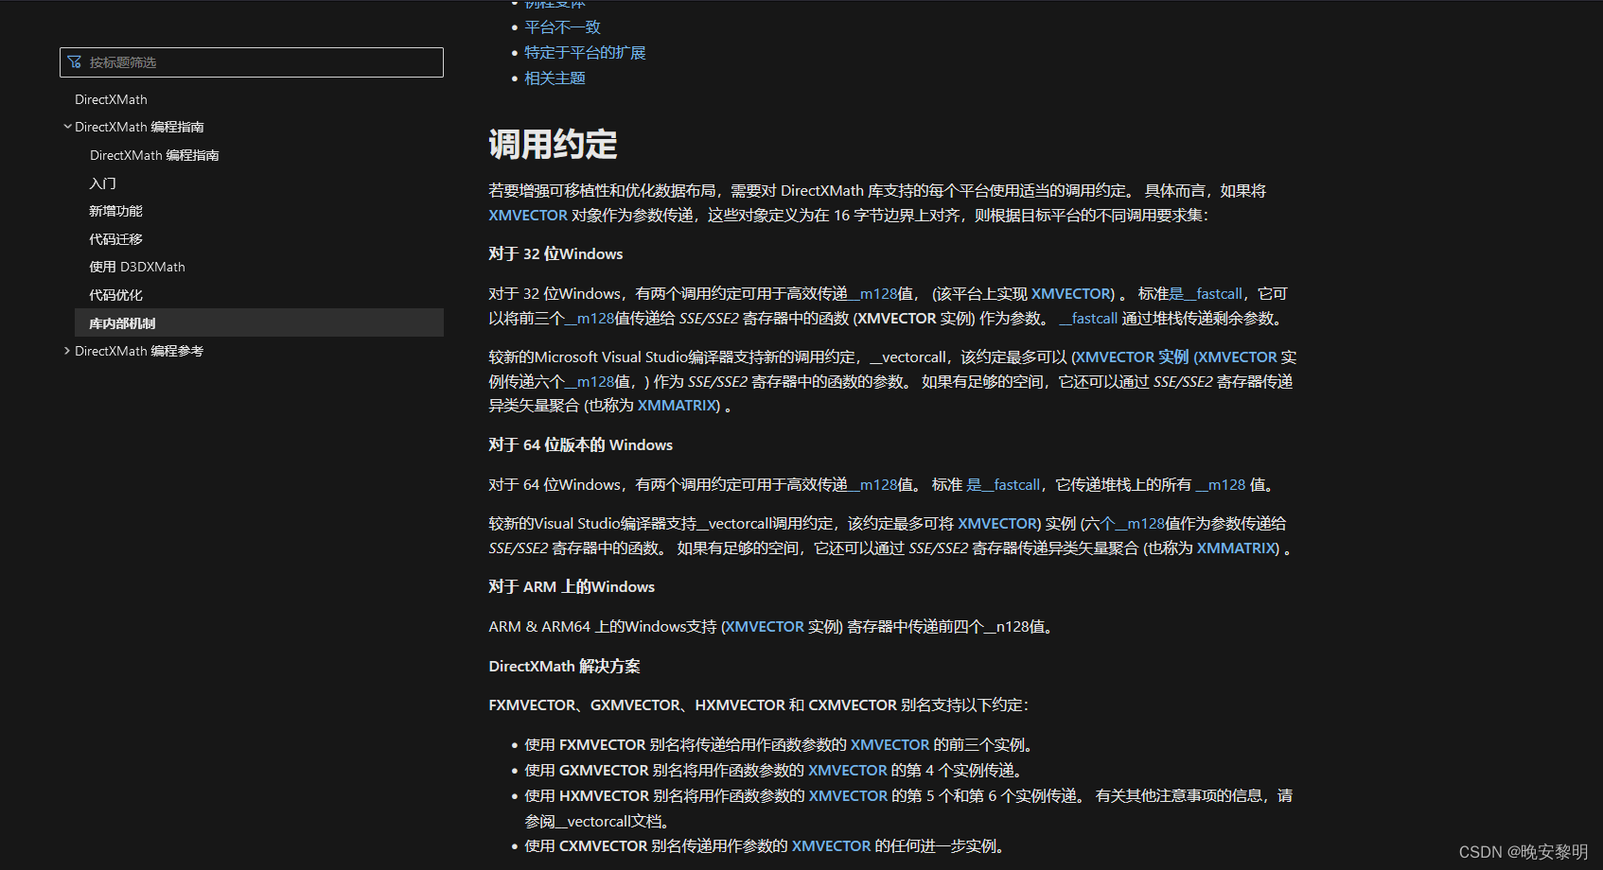
Task: Open XMVECTOR link in the GXMVECTOR bullet
Action: point(848,771)
